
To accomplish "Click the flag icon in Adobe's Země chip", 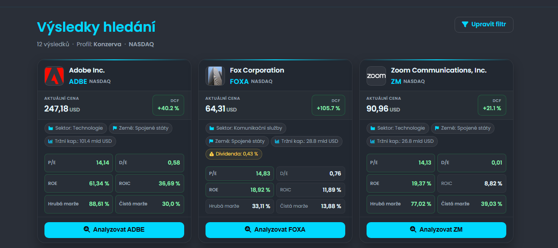I will coord(115,128).
